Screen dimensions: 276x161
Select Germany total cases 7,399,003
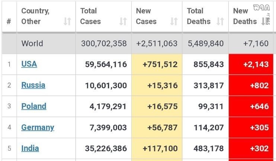[x=108, y=128]
